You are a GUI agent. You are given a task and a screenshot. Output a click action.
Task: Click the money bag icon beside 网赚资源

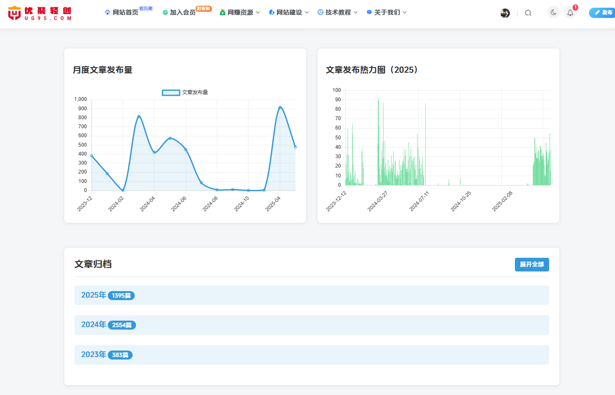pos(222,12)
